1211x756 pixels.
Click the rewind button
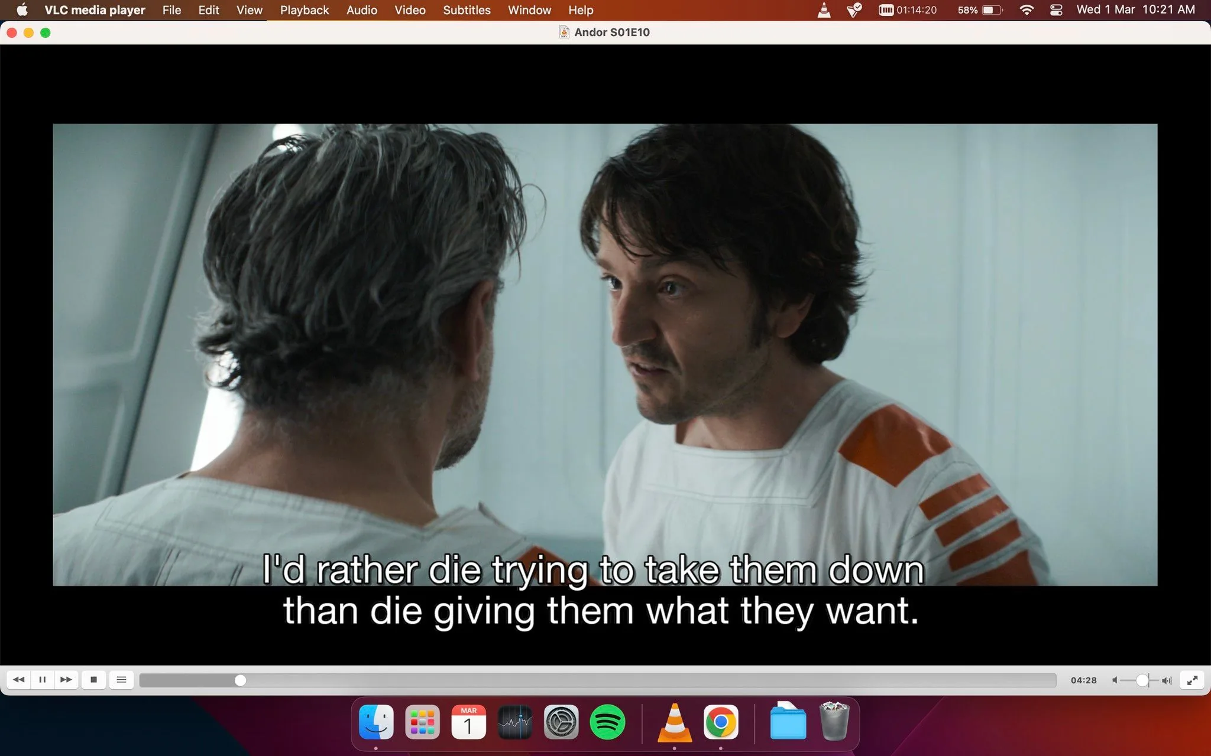click(18, 680)
